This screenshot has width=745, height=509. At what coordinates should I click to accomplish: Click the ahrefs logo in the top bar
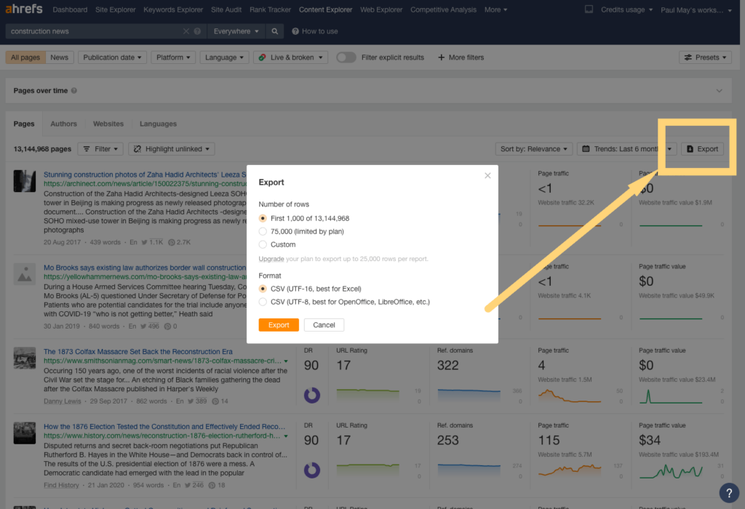tap(23, 9)
